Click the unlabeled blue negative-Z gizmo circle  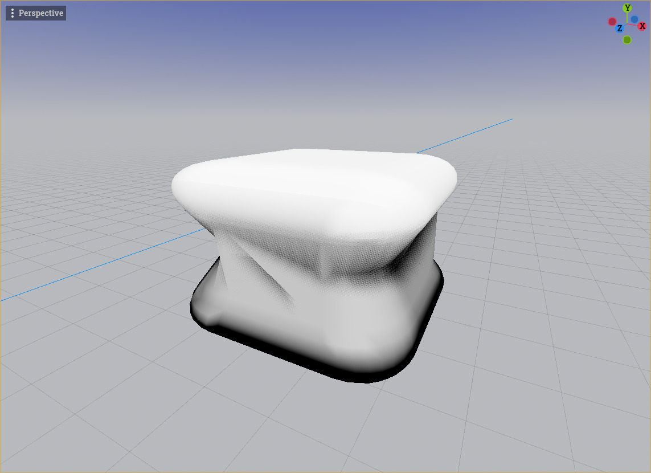[634, 19]
